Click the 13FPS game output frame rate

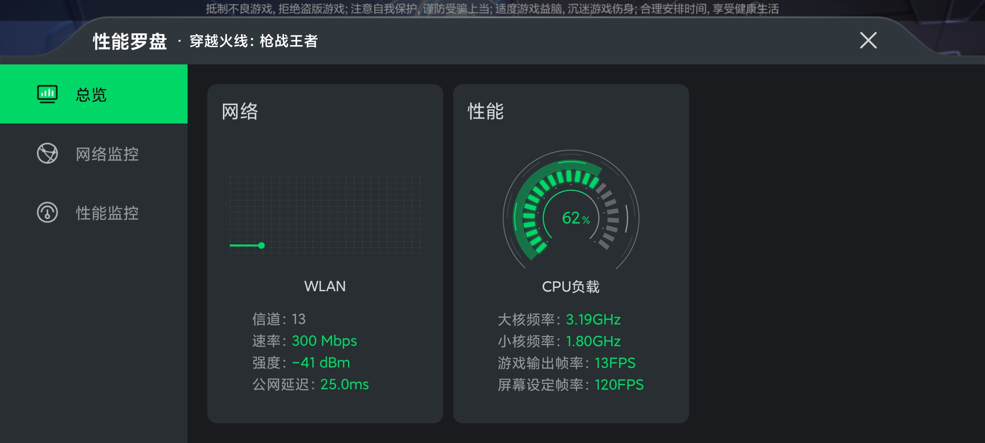pos(615,363)
